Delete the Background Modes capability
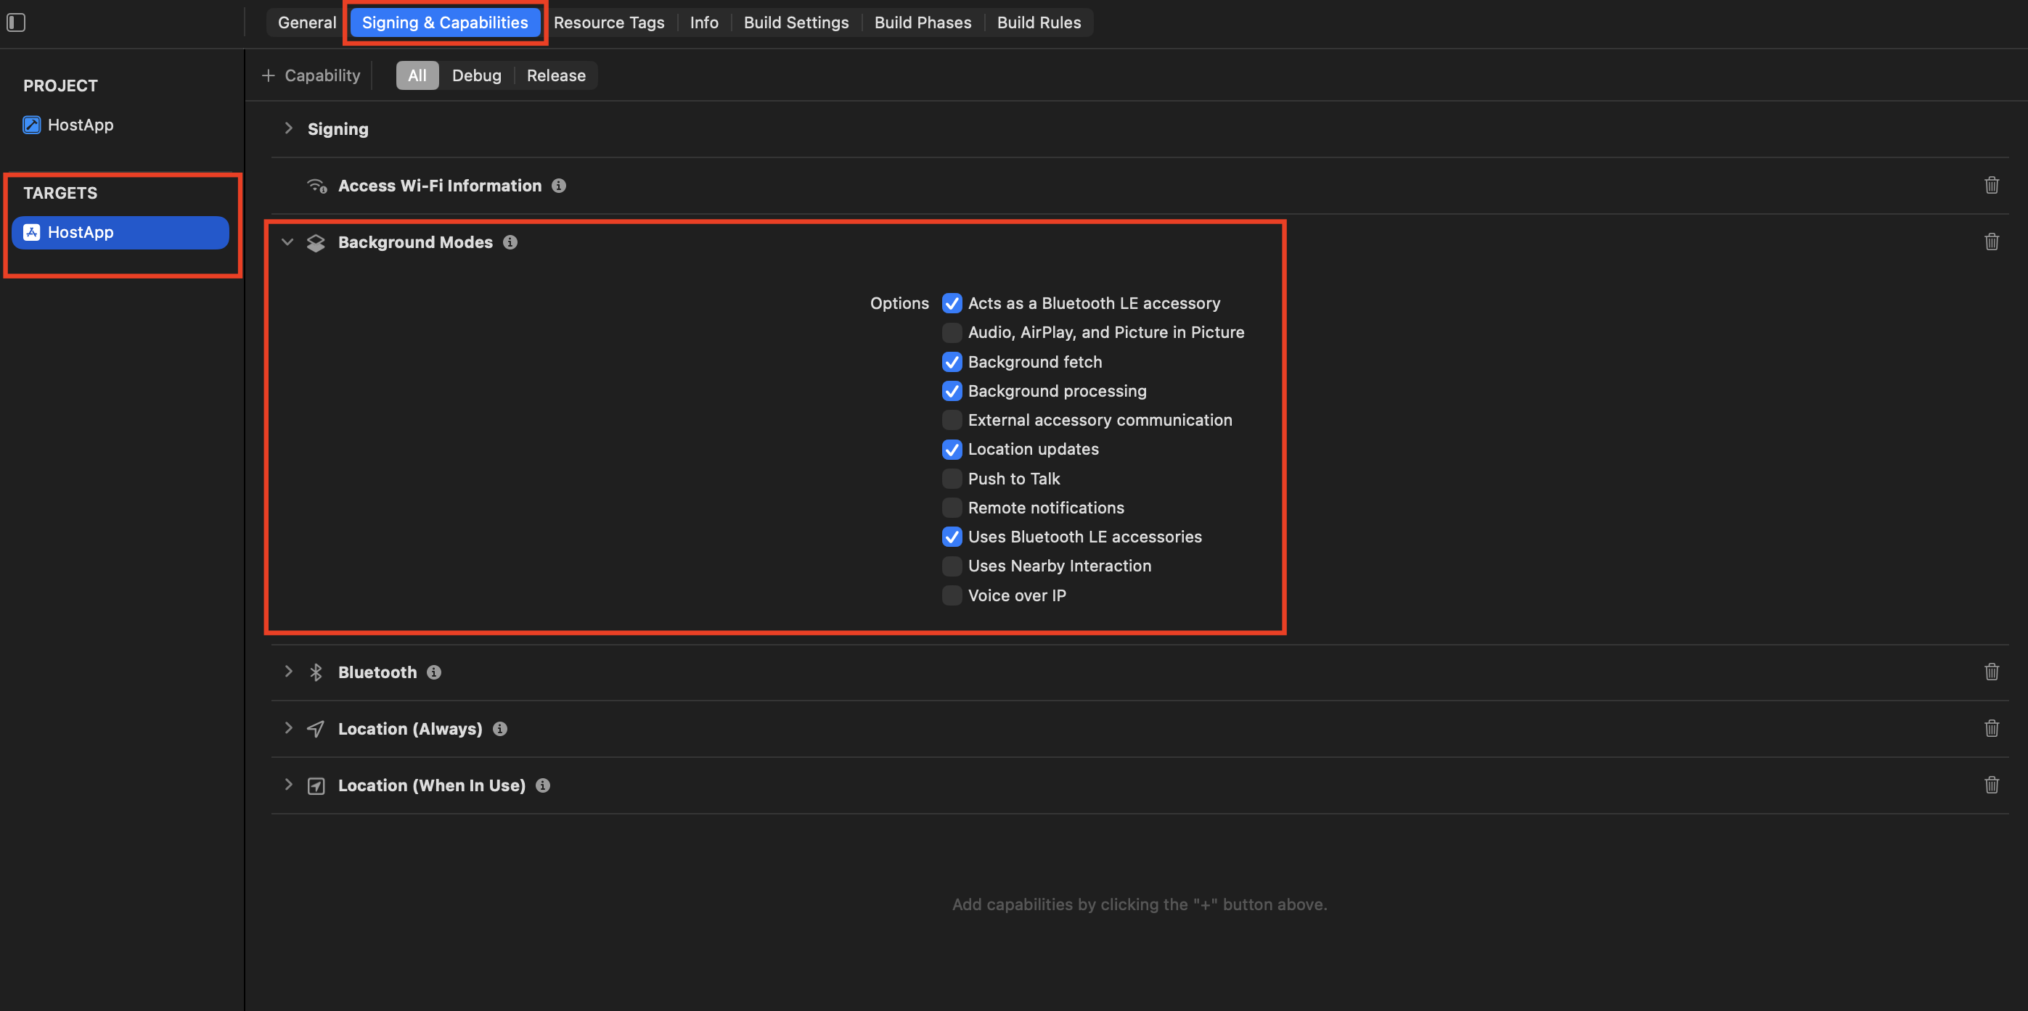This screenshot has height=1011, width=2028. pos(1991,242)
